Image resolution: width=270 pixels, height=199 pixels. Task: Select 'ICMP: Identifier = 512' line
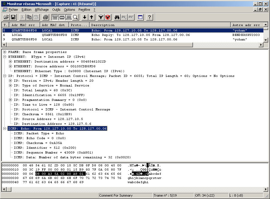point(45,148)
